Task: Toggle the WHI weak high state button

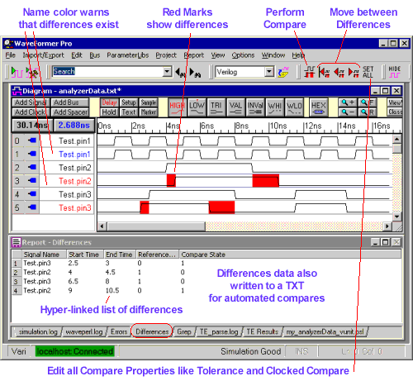Action: [x=275, y=107]
